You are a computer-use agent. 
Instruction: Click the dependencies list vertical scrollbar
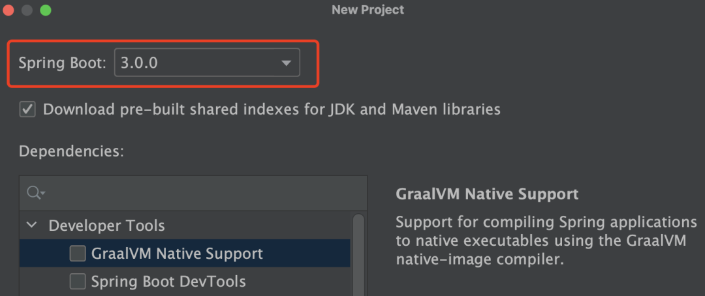click(358, 254)
